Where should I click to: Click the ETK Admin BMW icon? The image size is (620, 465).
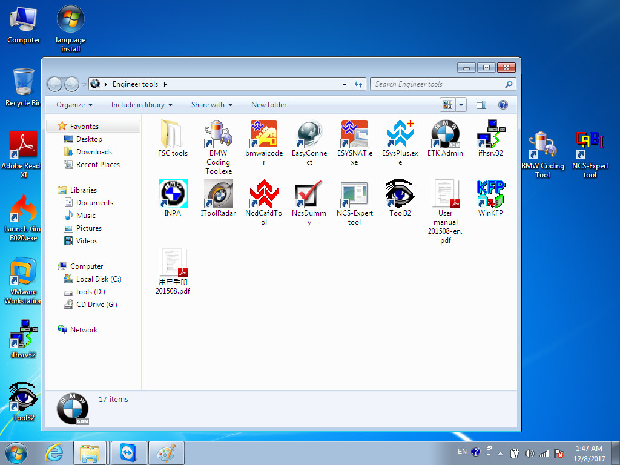pos(445,134)
